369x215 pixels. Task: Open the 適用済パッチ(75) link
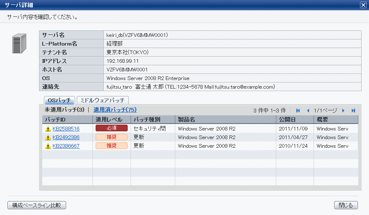(x=115, y=110)
